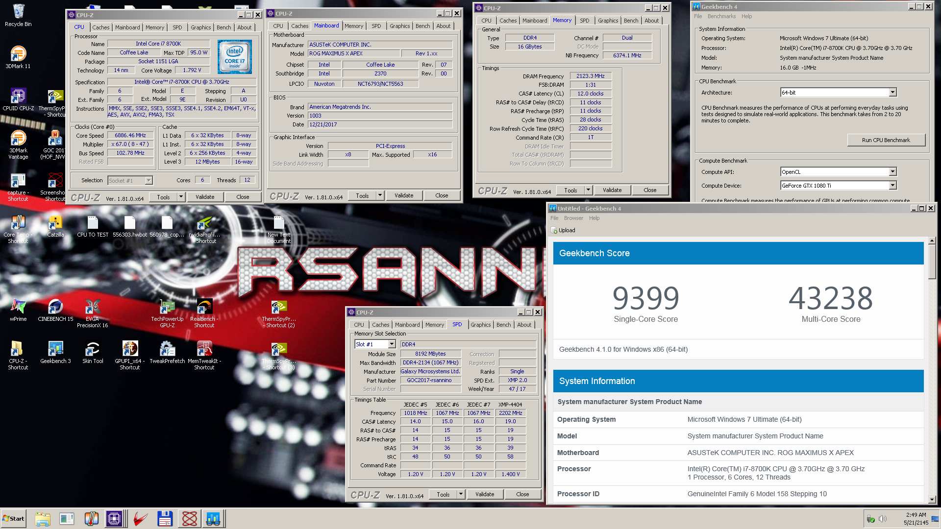Open the Recycle Bin desktop icon

click(x=18, y=15)
